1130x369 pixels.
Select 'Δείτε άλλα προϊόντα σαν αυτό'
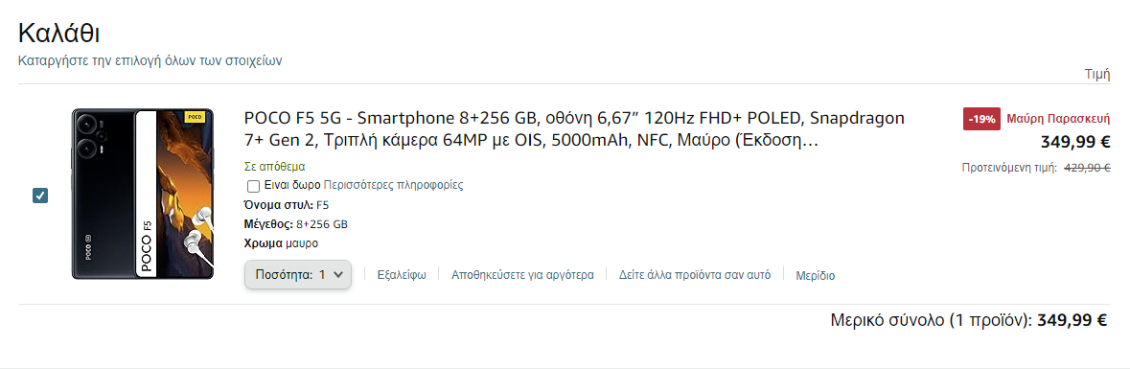point(695,274)
